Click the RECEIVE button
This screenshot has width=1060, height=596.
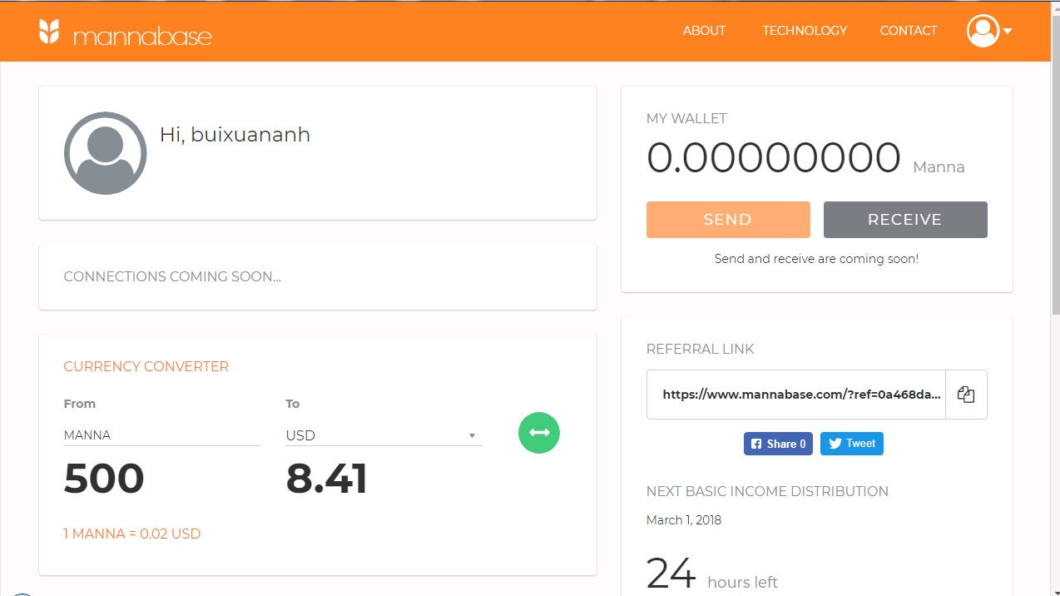click(x=905, y=220)
